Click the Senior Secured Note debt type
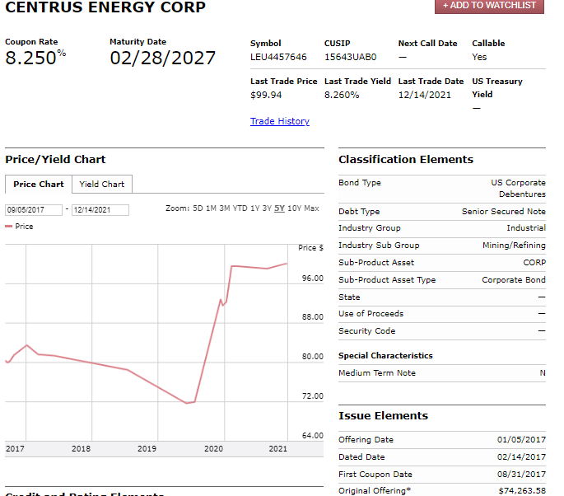564x496 pixels. pyautogui.click(x=504, y=212)
